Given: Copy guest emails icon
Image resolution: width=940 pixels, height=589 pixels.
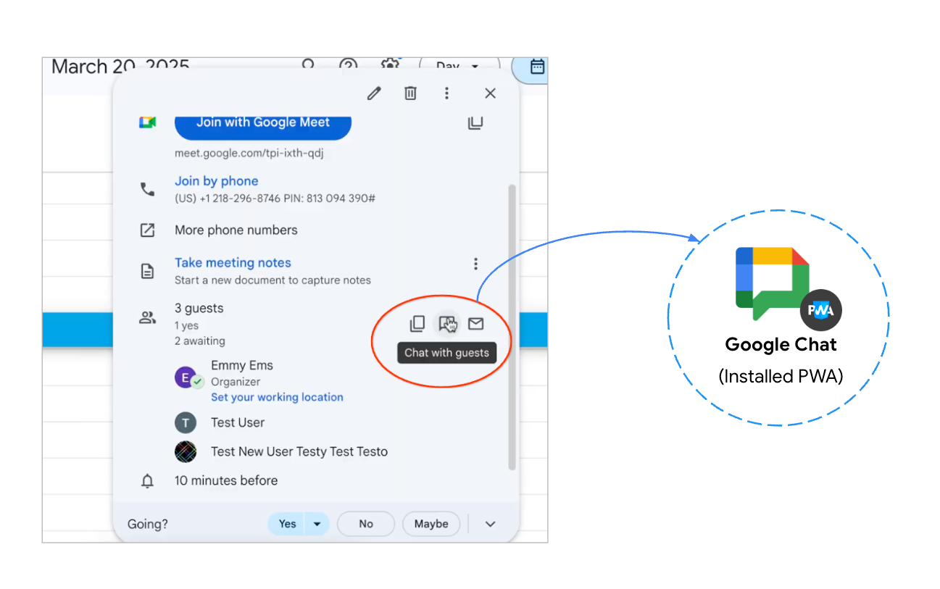Looking at the screenshot, I should click(x=417, y=324).
